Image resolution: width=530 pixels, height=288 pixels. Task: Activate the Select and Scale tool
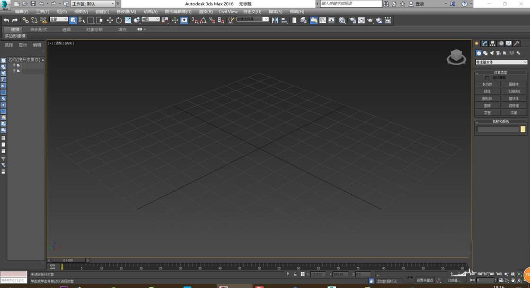[128, 20]
